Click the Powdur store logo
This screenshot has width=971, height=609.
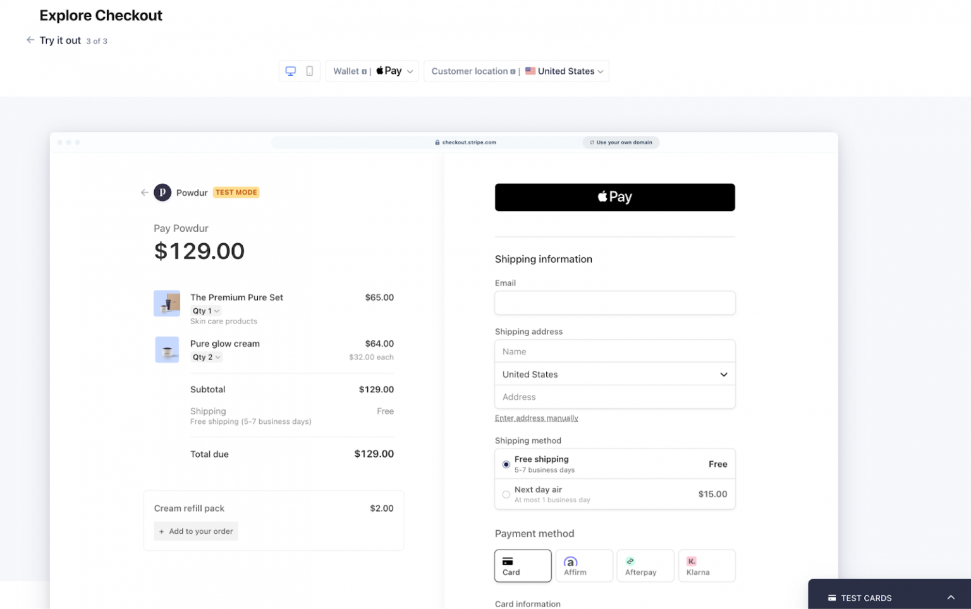pyautogui.click(x=162, y=192)
